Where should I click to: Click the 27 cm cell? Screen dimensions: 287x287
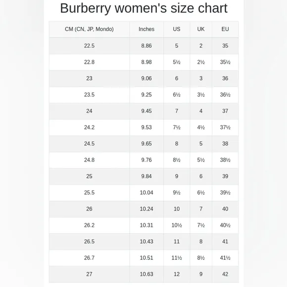90,274
